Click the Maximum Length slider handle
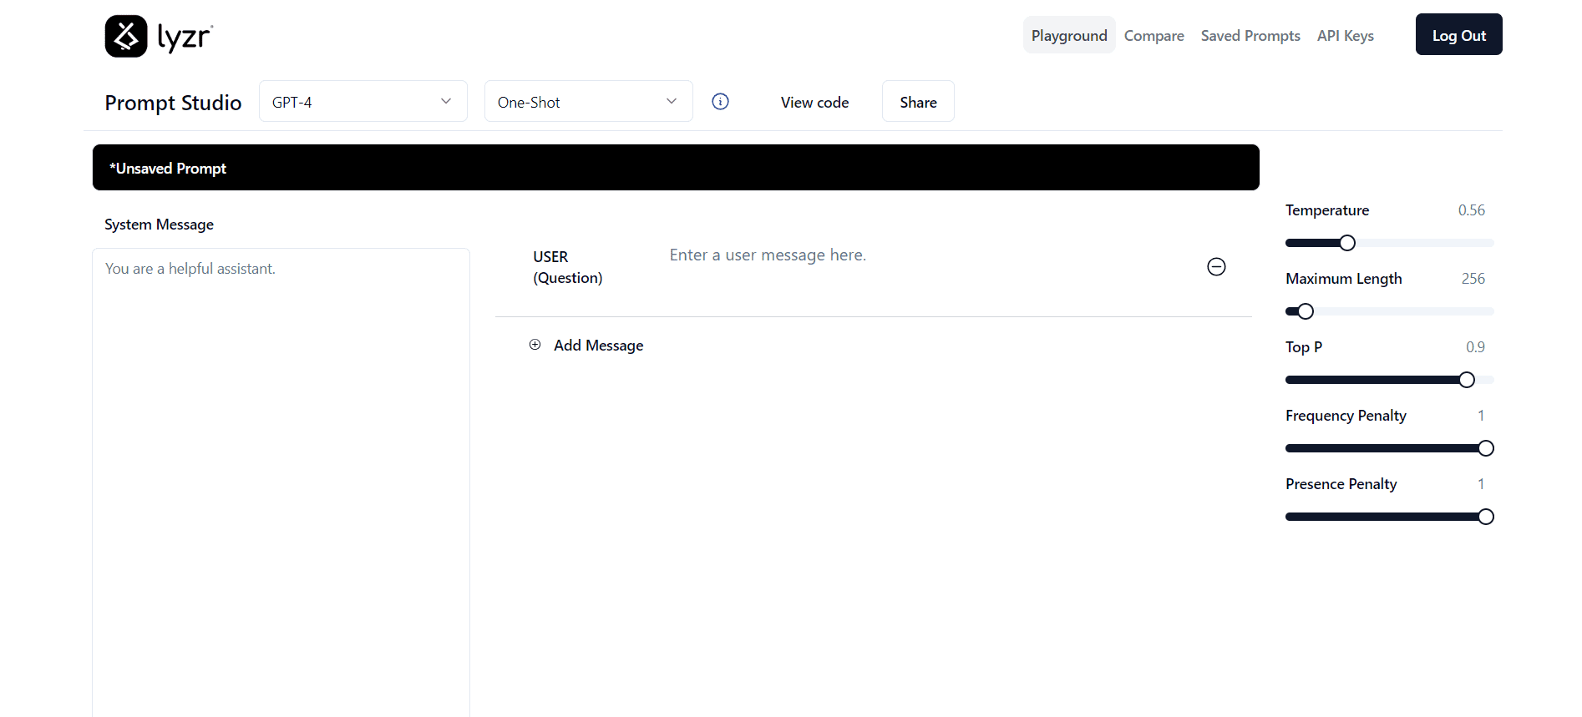The image size is (1582, 717). point(1306,311)
